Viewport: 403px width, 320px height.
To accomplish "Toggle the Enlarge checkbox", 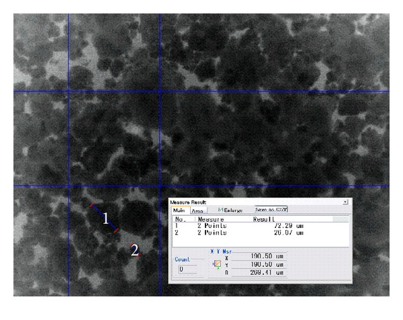I will coord(220,210).
